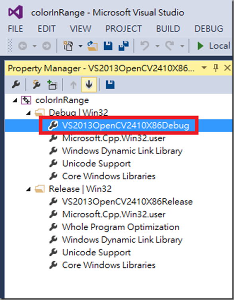This screenshot has width=234, height=300.
Task: Select Microsoft.Cpp.Win32.user under Debug
Action: pyautogui.click(x=114, y=138)
